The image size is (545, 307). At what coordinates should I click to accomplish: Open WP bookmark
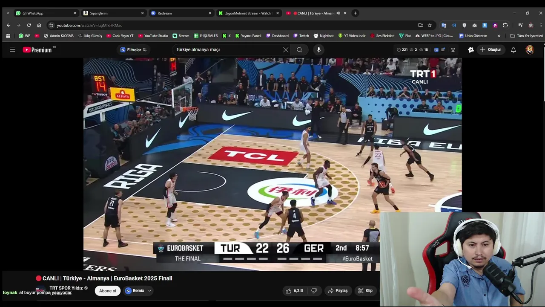pyautogui.click(x=24, y=36)
